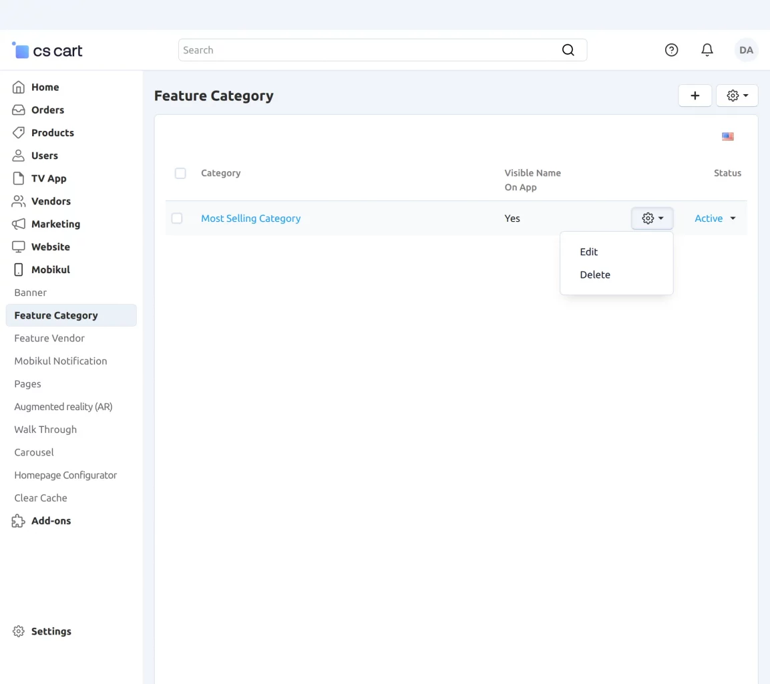770x684 pixels.
Task: Check the Most Selling Category row checkbox
Action: pos(177,218)
